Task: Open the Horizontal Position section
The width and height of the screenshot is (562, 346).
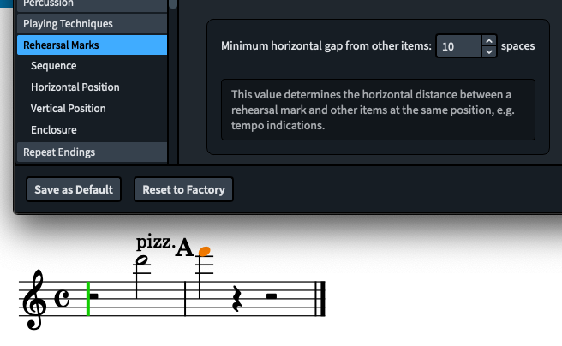Action: 75,87
